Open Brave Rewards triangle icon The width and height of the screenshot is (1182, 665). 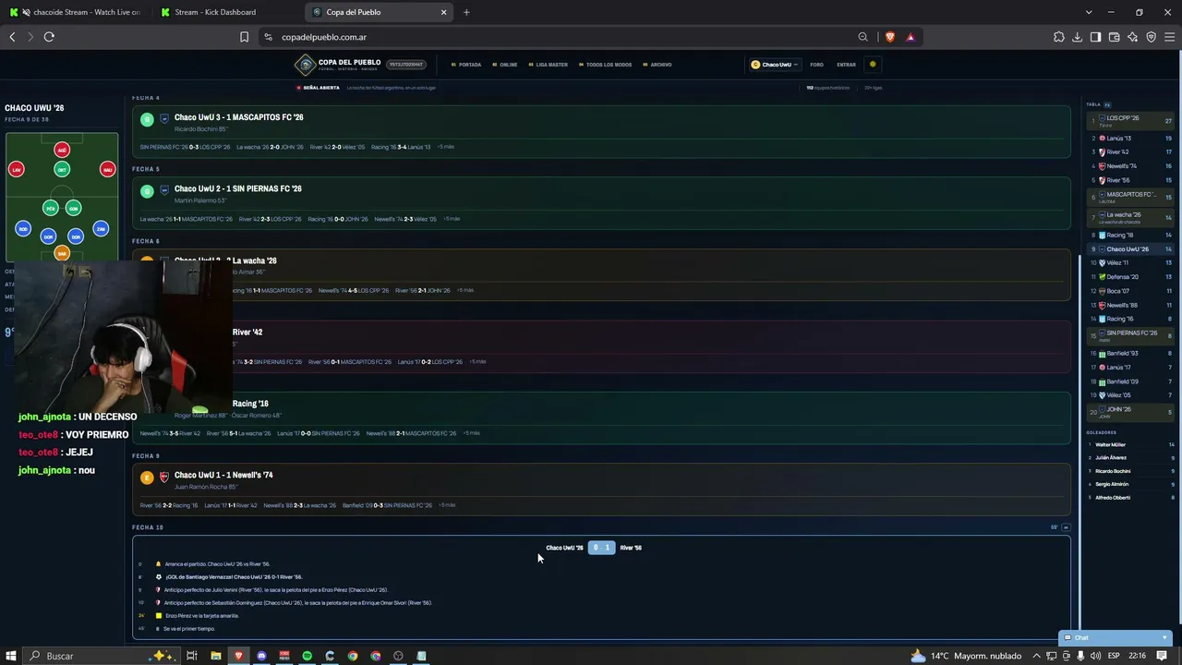click(x=911, y=37)
